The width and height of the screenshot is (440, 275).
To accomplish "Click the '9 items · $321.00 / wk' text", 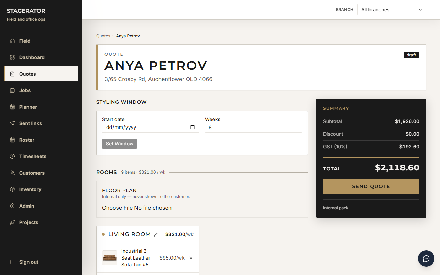I will tap(143, 172).
